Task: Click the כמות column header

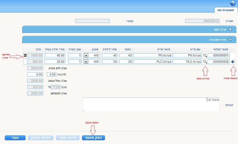Action: (x=128, y=49)
